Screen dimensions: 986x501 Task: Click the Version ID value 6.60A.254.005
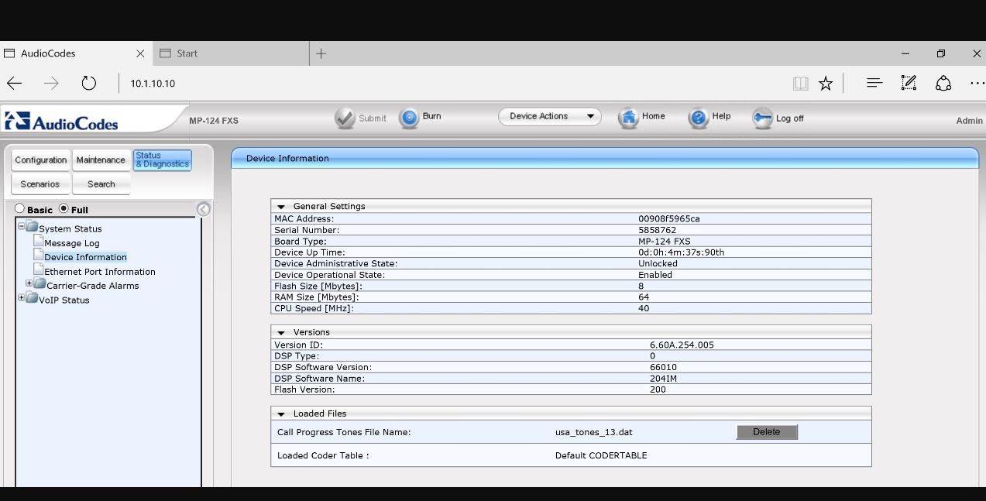[682, 345]
